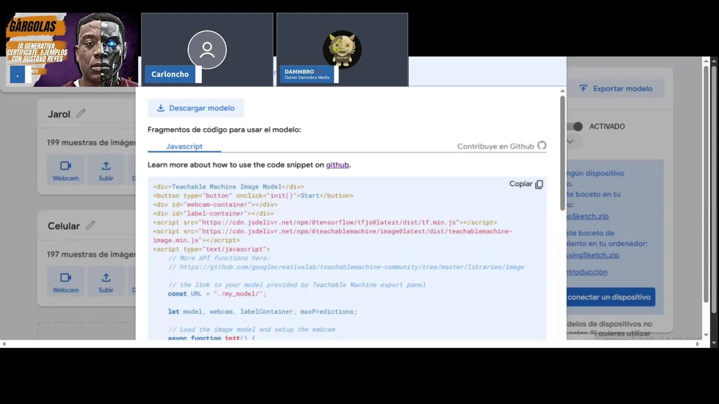This screenshot has height=404, width=719.
Task: Click the label-container div code line
Action: 213,213
